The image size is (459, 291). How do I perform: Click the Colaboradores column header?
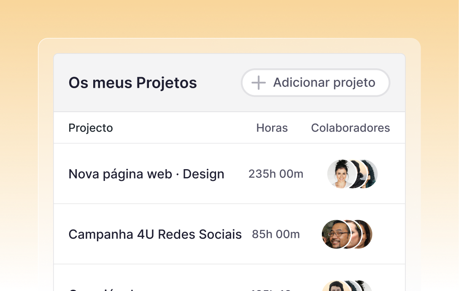pyautogui.click(x=350, y=128)
